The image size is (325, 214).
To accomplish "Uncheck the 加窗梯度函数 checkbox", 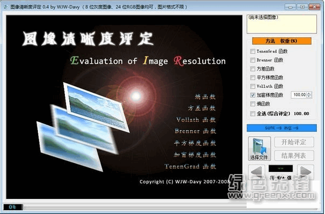I will click(x=253, y=95).
